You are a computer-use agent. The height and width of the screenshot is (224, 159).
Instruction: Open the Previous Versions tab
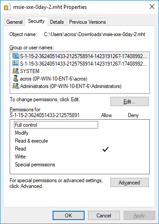pyautogui.click(x=87, y=22)
